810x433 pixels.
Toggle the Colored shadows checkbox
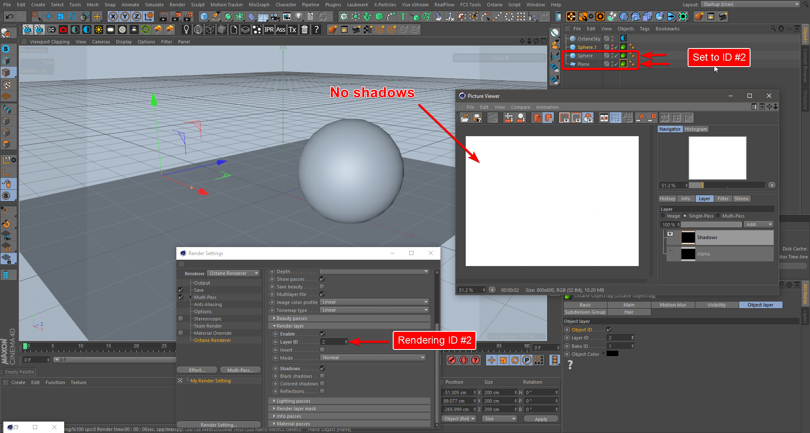323,384
